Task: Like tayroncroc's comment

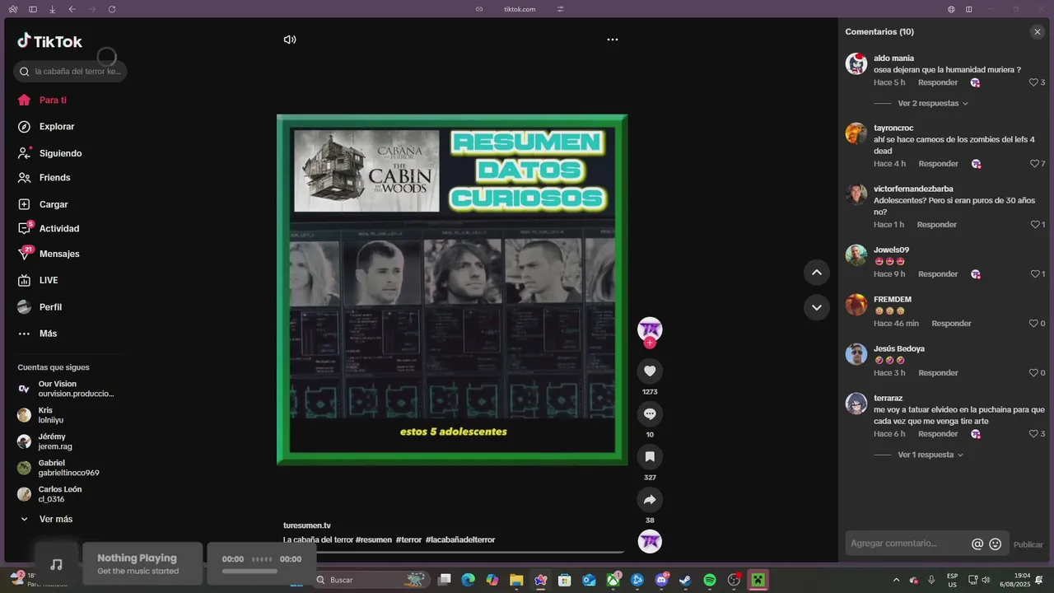Action: [1033, 164]
